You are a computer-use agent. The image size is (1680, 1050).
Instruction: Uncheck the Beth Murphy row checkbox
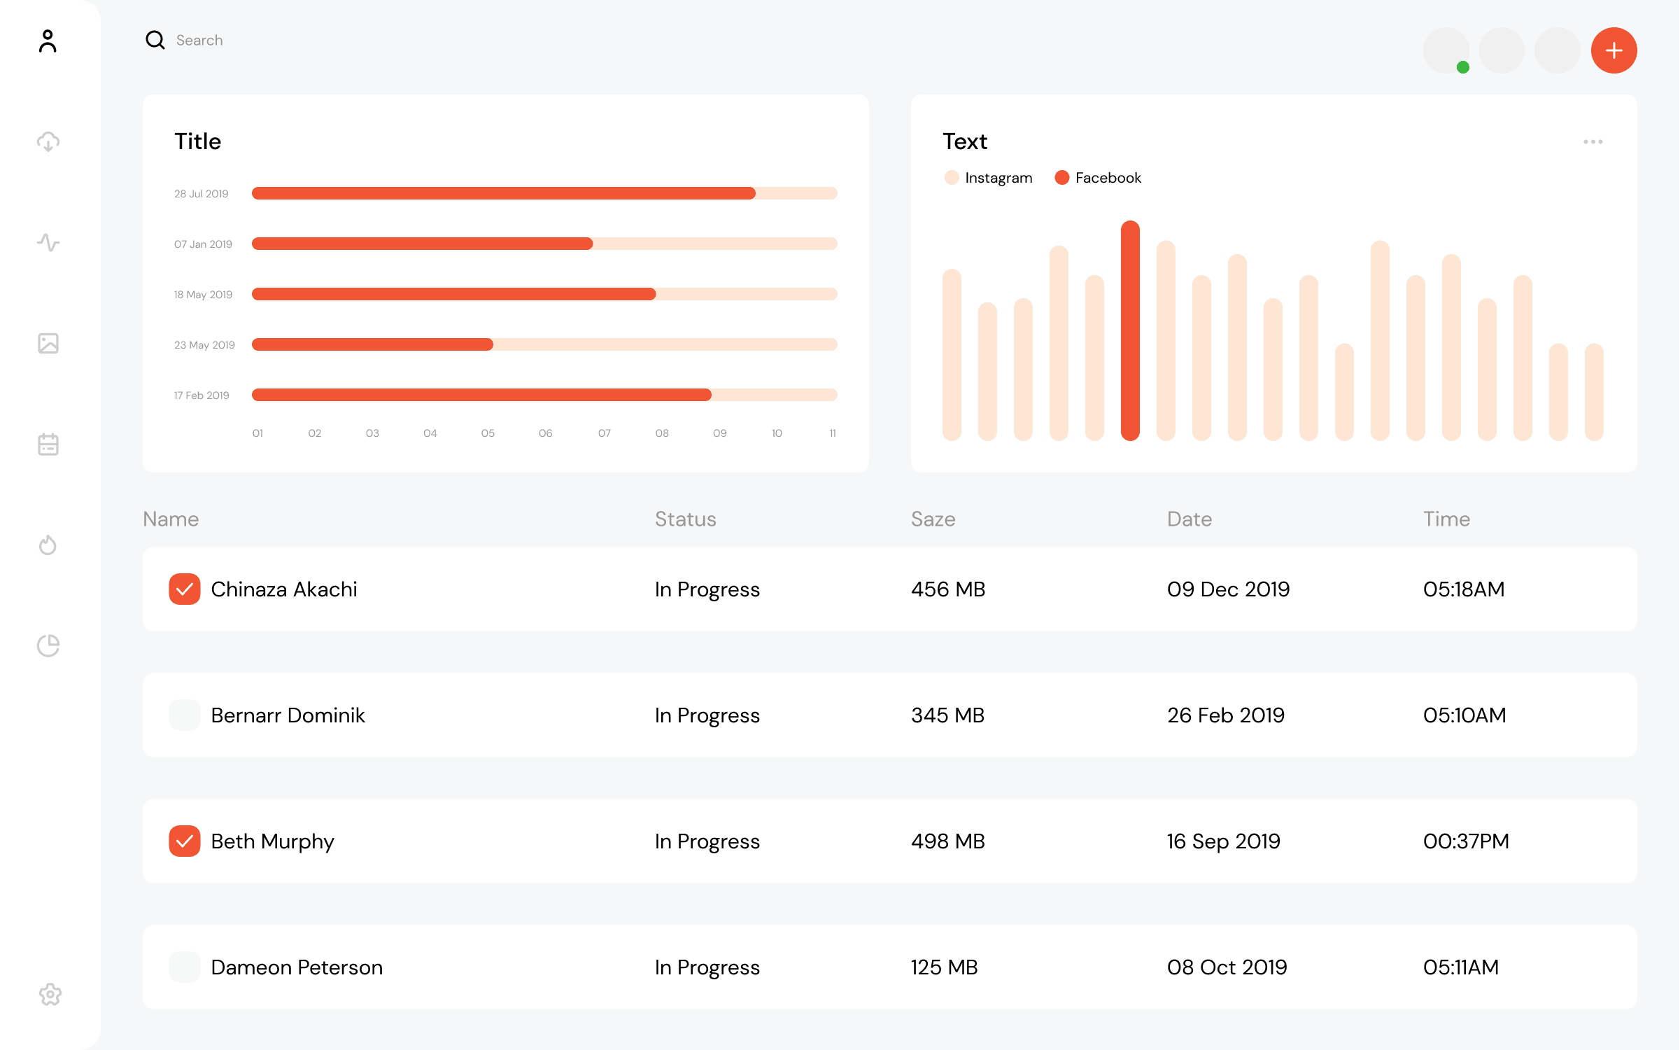185,841
